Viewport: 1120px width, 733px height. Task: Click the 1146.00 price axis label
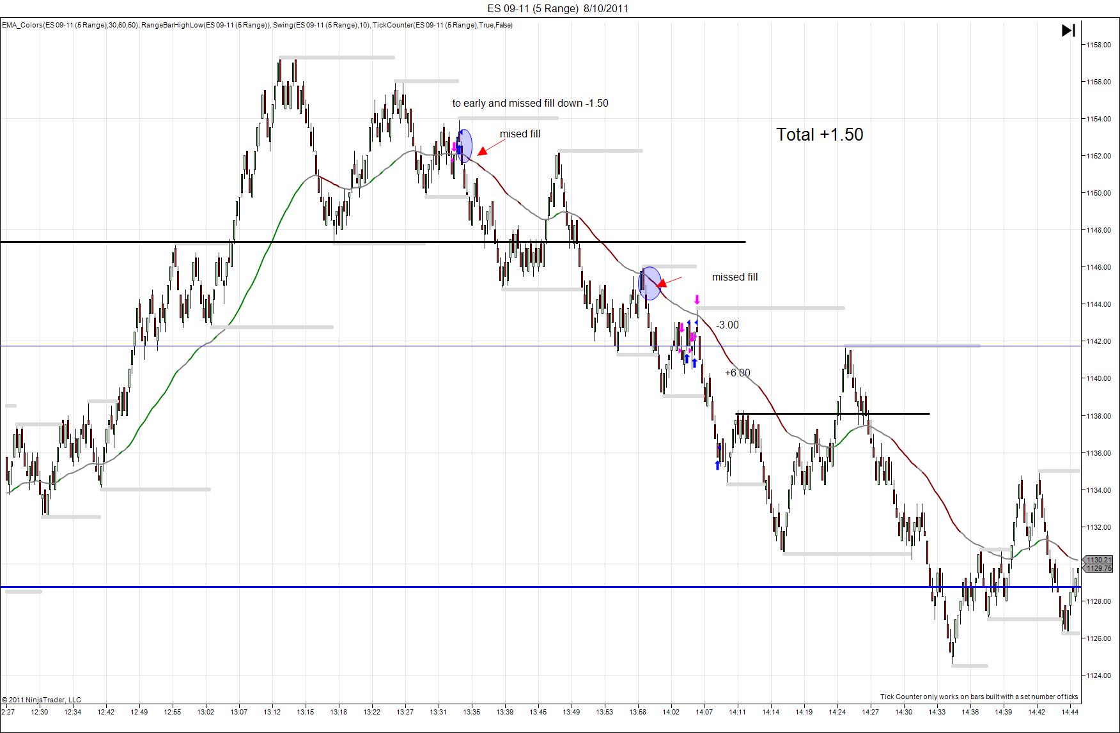1098,267
